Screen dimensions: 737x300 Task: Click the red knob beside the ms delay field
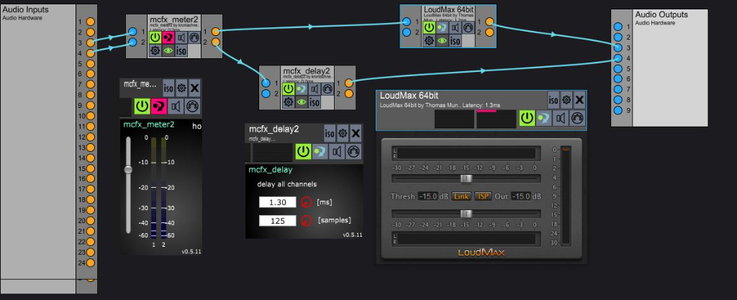click(308, 203)
